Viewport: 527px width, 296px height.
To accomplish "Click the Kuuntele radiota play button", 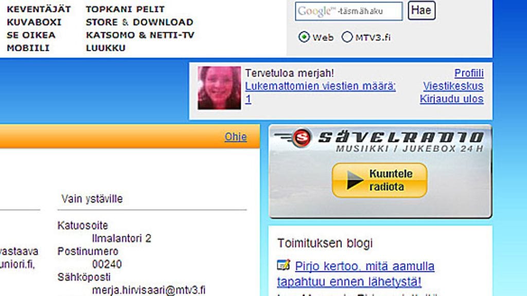I will coord(379,180).
